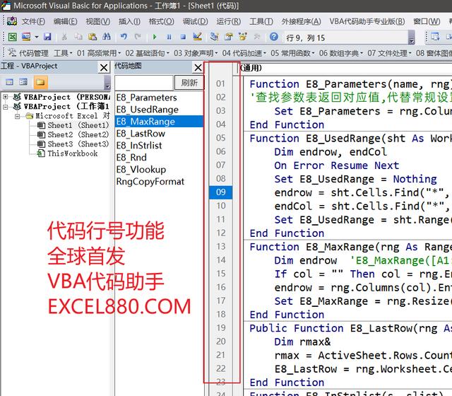Screen dimensions: 452x396
Task: Open the 06 数组字典 dropdown
Action: point(340,53)
